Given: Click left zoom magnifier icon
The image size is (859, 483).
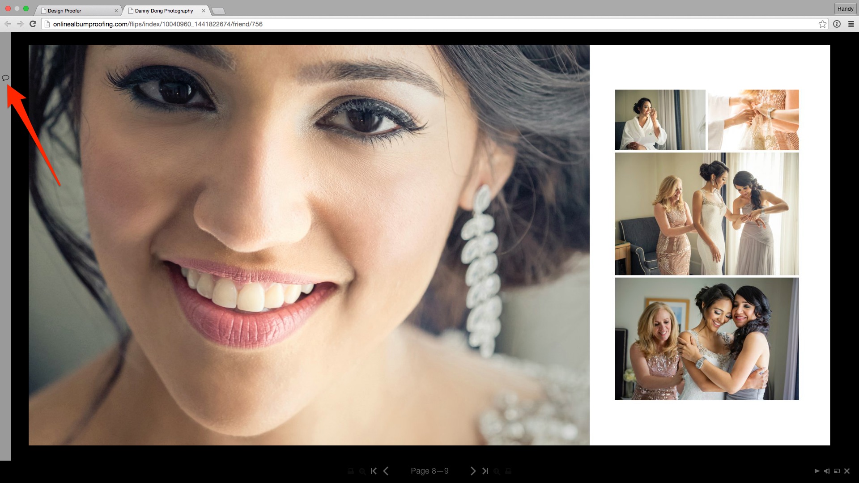Looking at the screenshot, I should pos(362,471).
